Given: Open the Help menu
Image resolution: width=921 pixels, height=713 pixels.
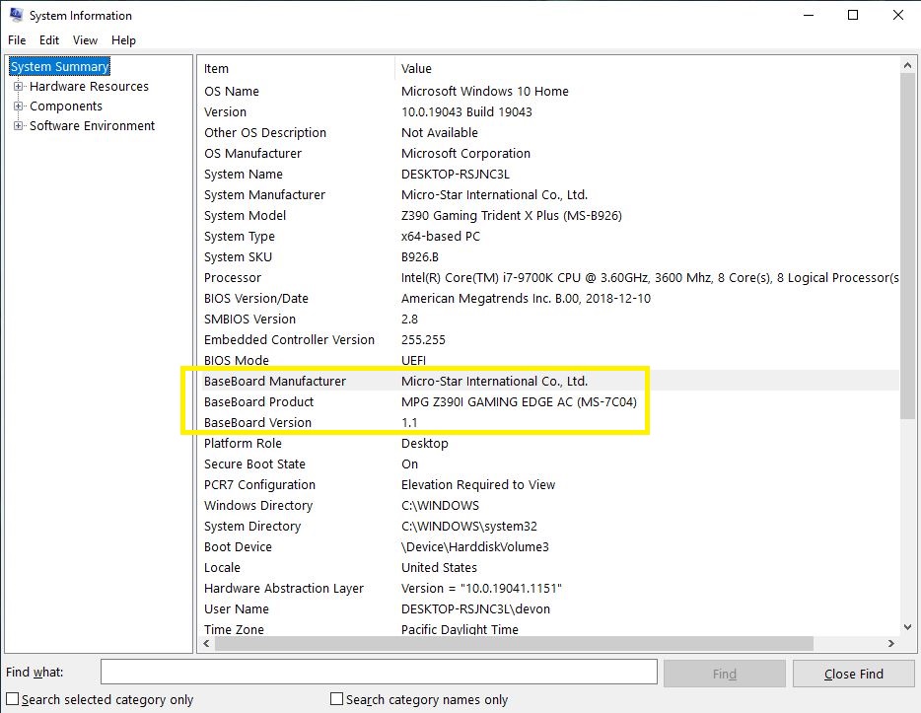Looking at the screenshot, I should (x=123, y=40).
